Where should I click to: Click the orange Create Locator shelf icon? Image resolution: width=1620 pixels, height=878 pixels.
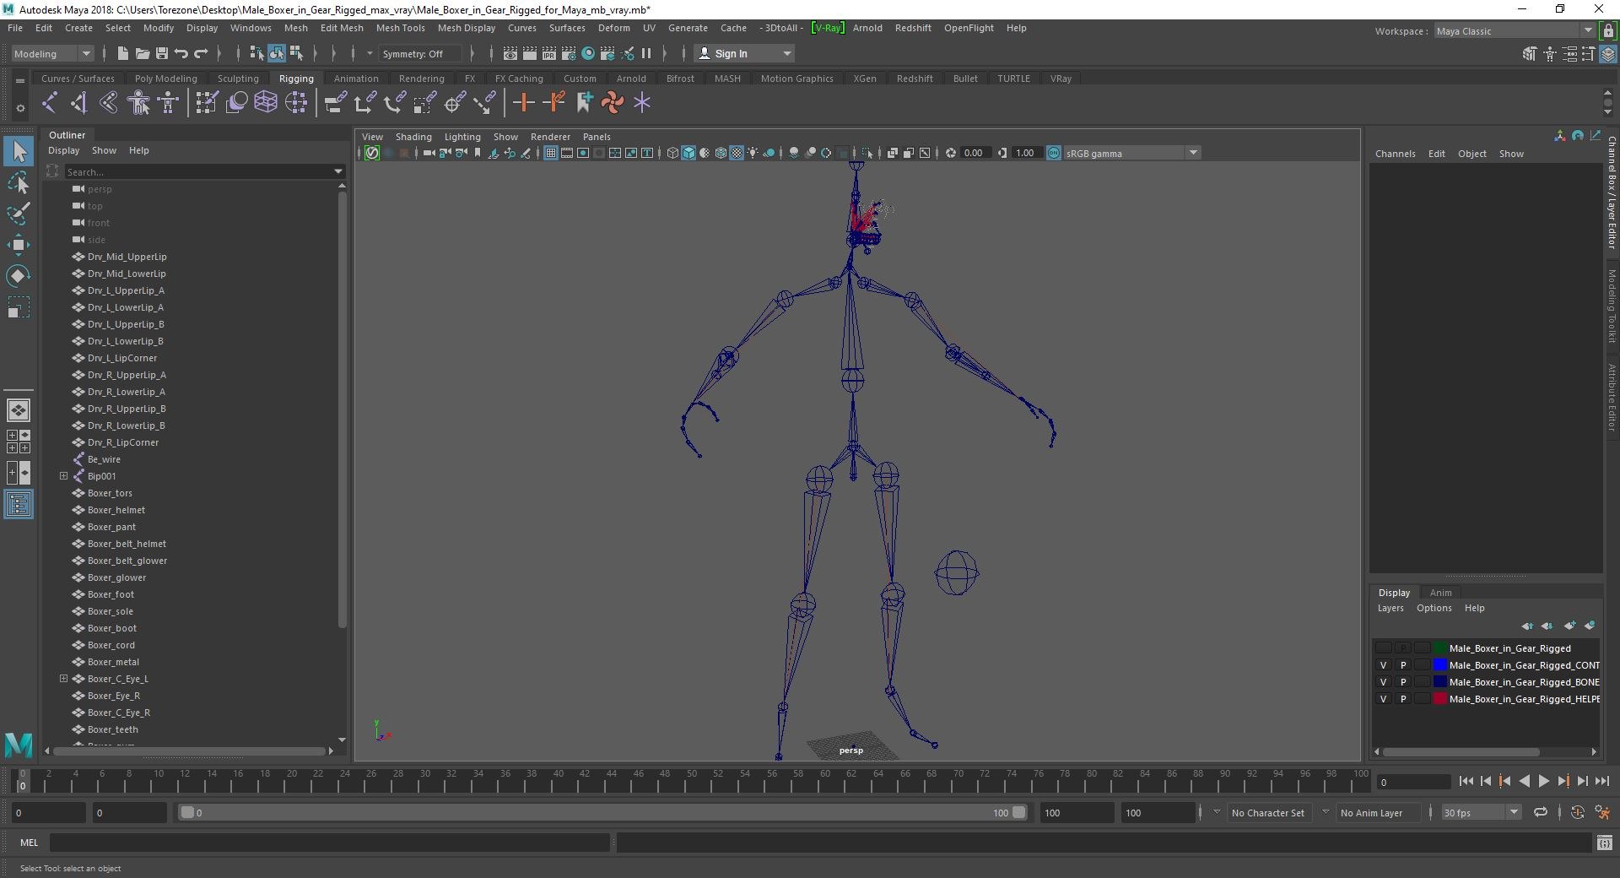point(523,103)
